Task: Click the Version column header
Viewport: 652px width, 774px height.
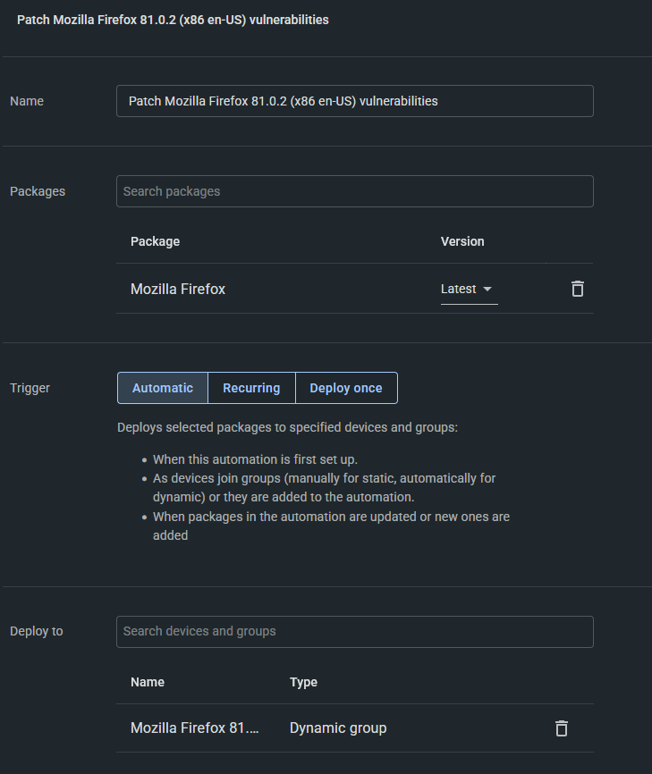Action: tap(462, 241)
